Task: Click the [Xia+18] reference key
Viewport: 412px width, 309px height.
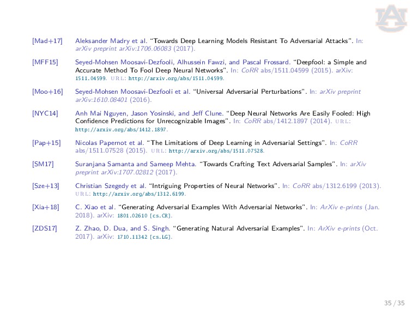Action: [x=46, y=207]
